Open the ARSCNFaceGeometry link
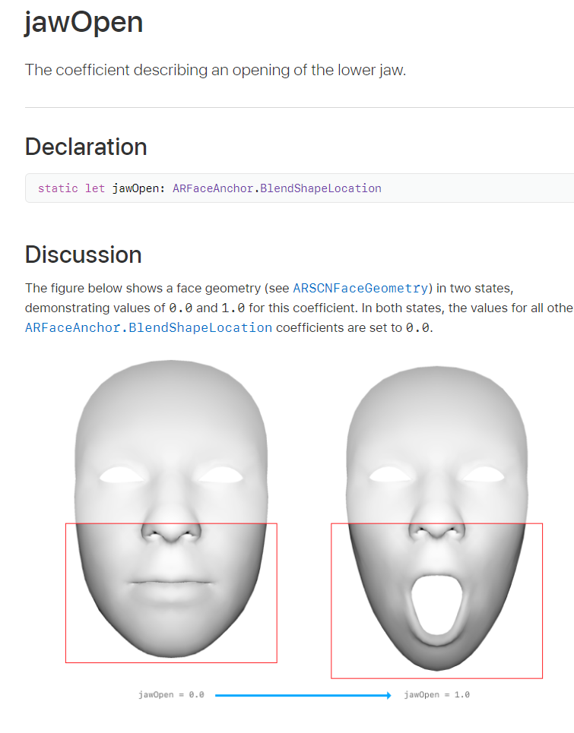574x733 pixels. pos(360,288)
